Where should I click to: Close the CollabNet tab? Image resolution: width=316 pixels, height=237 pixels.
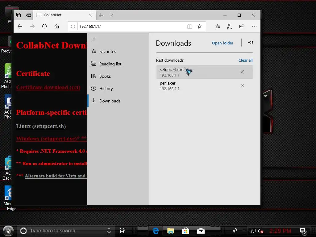click(x=90, y=15)
